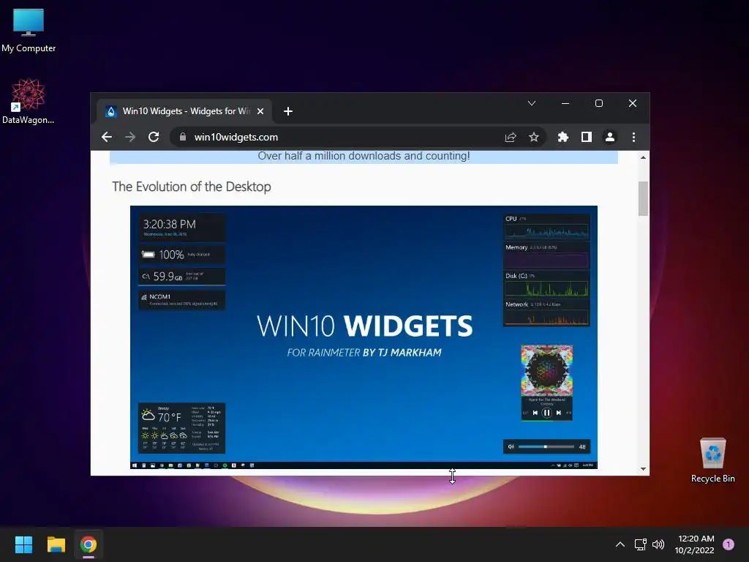The height and width of the screenshot is (562, 749).
Task: Select the DataWagon desktop shortcut
Action: (29, 101)
